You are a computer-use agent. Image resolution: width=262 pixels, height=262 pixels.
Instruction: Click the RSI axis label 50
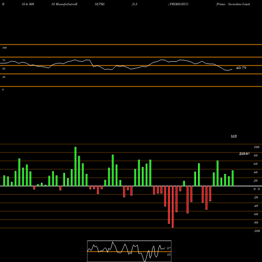click(4, 69)
